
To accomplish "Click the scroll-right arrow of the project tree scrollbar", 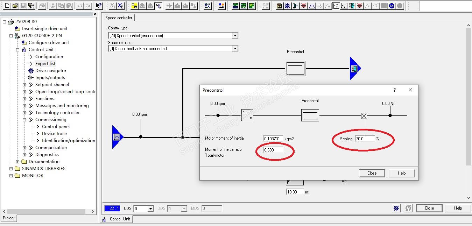I will click(x=93, y=212).
